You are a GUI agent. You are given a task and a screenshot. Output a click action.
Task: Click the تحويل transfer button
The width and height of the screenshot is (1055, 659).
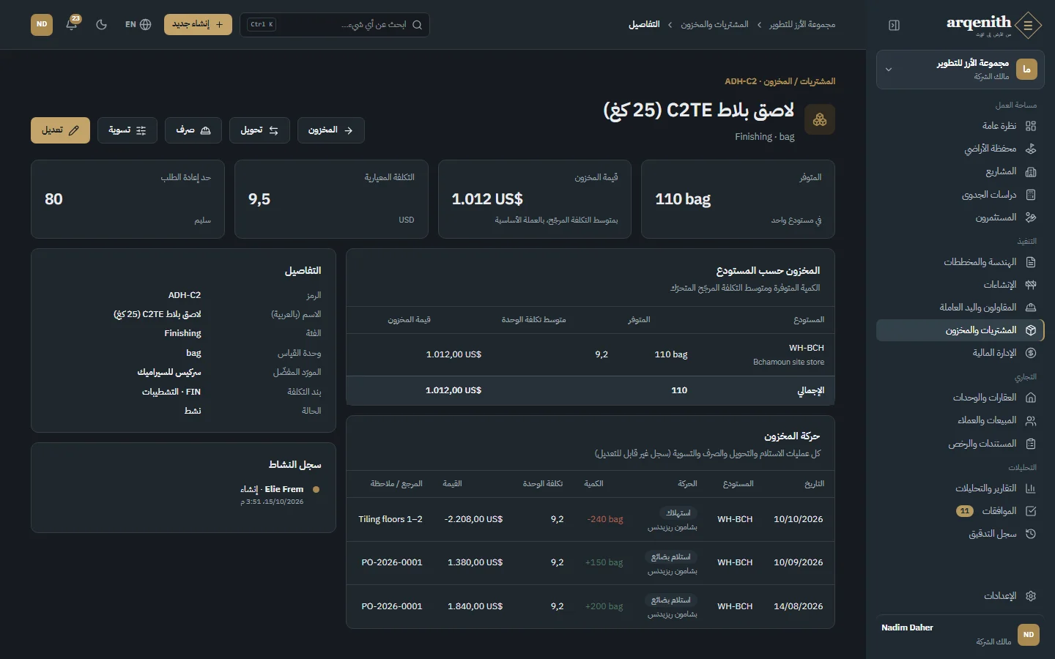pos(259,130)
